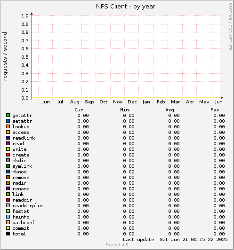Image resolution: width=234 pixels, height=250 pixels.
Task: Click the brown remove legend swatch
Action: coord(8,177)
